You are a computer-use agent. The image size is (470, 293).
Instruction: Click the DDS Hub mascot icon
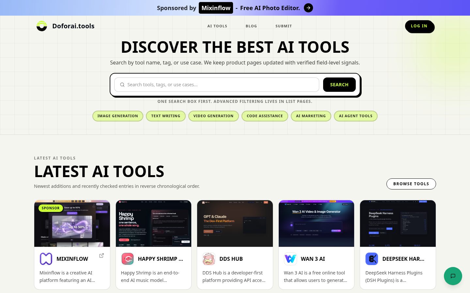(x=209, y=259)
